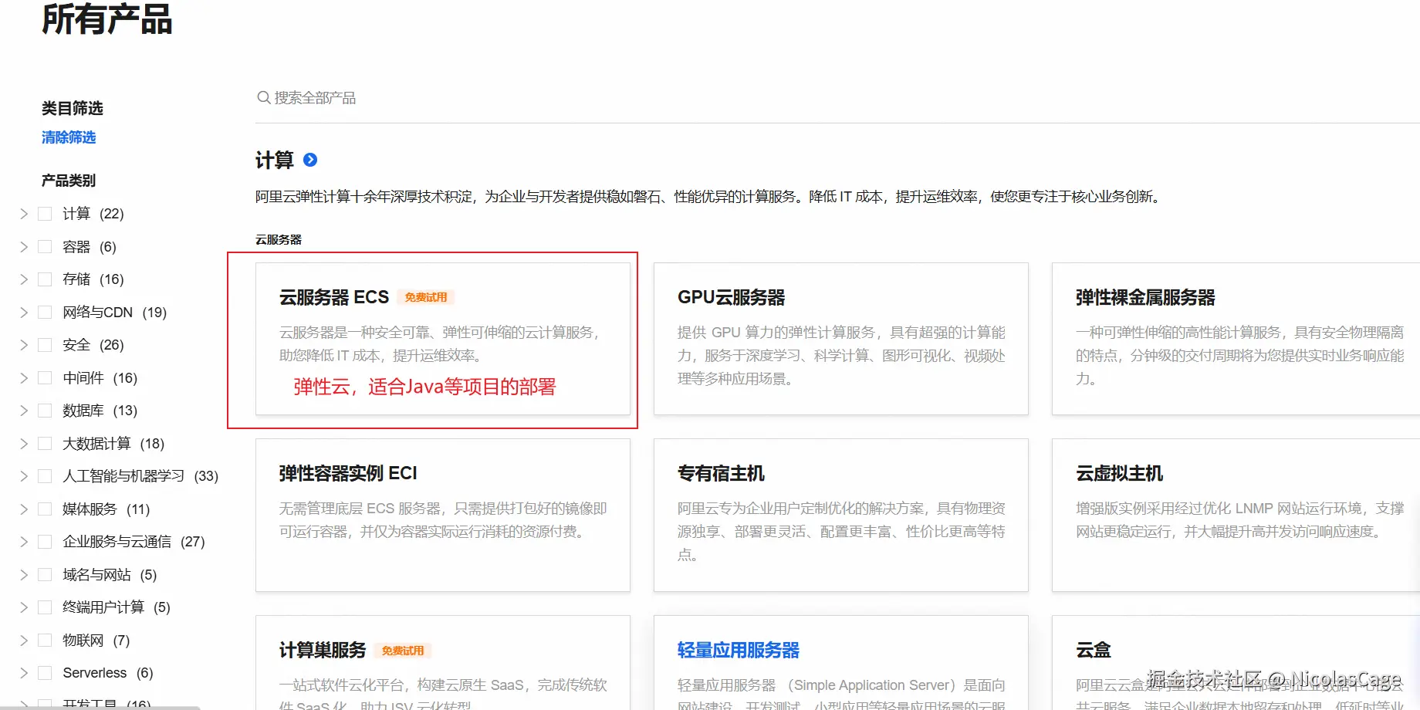Check the 容器 (6) checkbox
The width and height of the screenshot is (1420, 710).
click(x=45, y=247)
